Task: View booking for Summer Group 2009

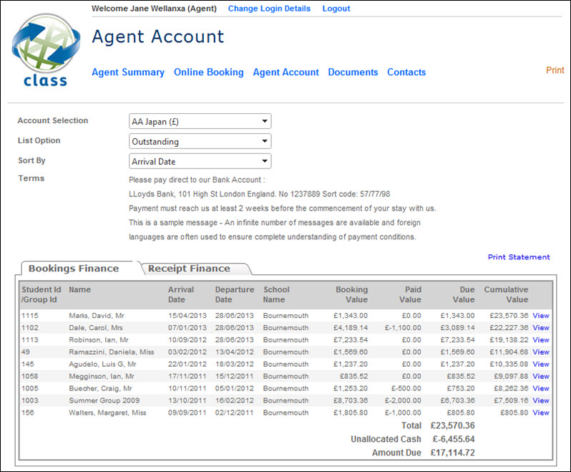Action: tap(541, 400)
